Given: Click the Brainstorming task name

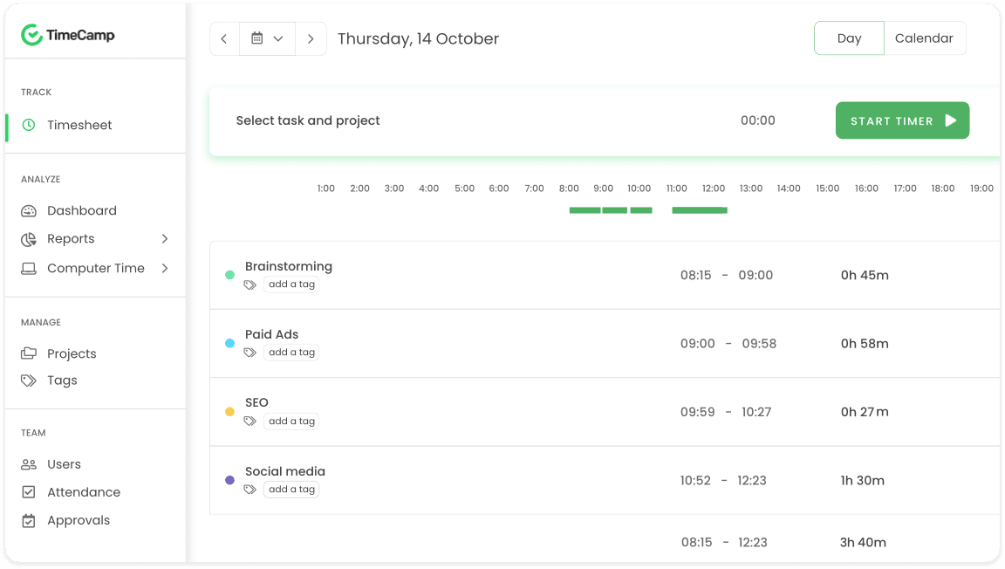Looking at the screenshot, I should pyautogui.click(x=289, y=266).
